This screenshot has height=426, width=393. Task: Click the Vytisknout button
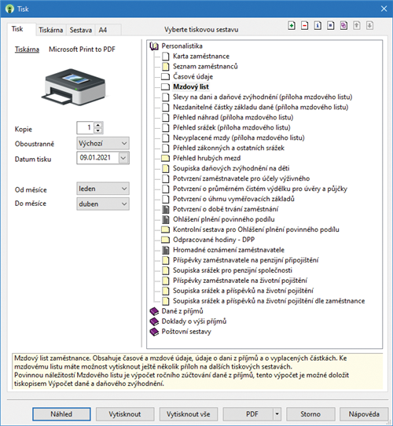pos(125,414)
